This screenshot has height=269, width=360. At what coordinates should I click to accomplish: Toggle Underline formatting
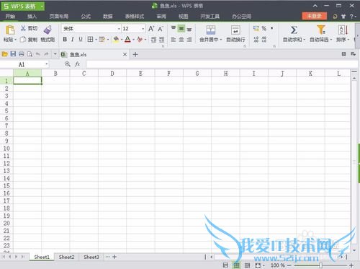click(x=81, y=39)
